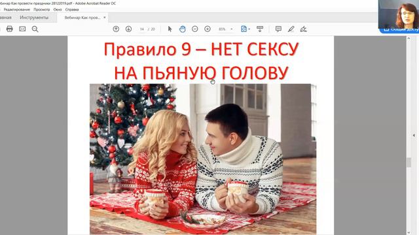Go to previous page arrow
419x235 pixels.
click(x=116, y=29)
